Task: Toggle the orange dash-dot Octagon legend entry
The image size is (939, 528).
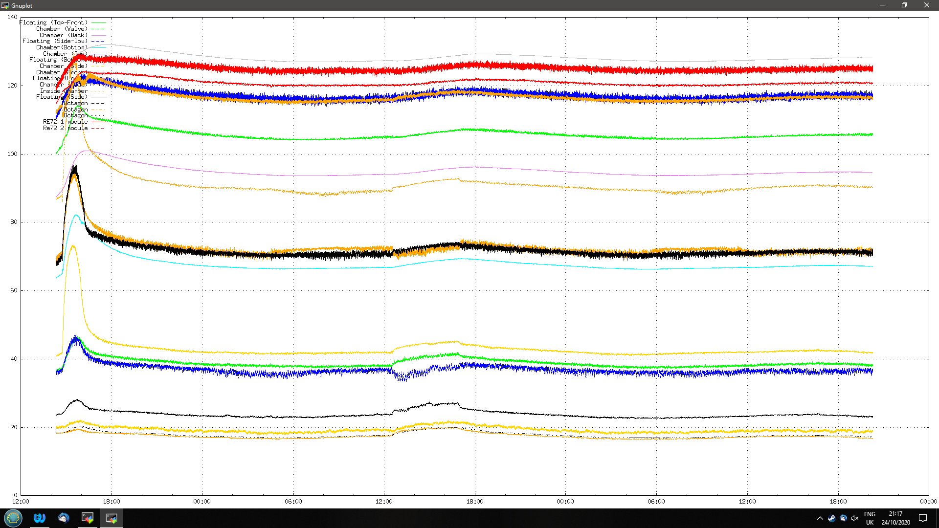Action: [84, 110]
